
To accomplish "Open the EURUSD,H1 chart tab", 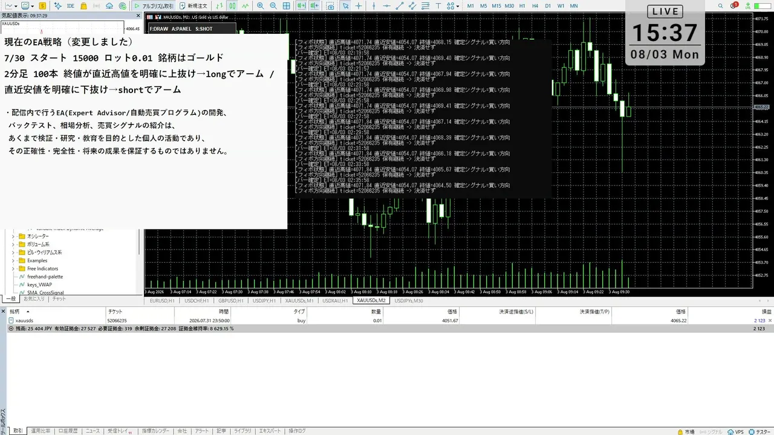I will (x=162, y=300).
